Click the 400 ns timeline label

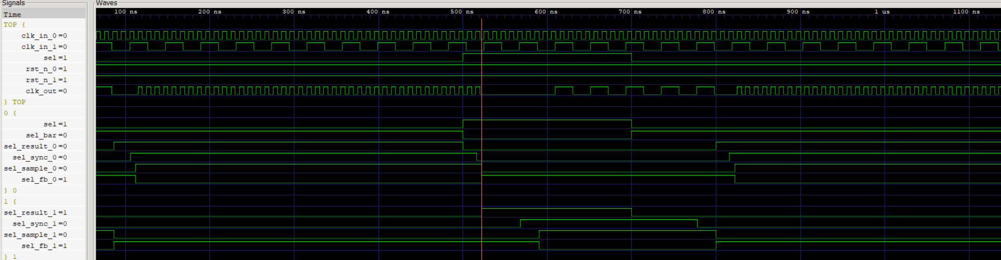(378, 12)
